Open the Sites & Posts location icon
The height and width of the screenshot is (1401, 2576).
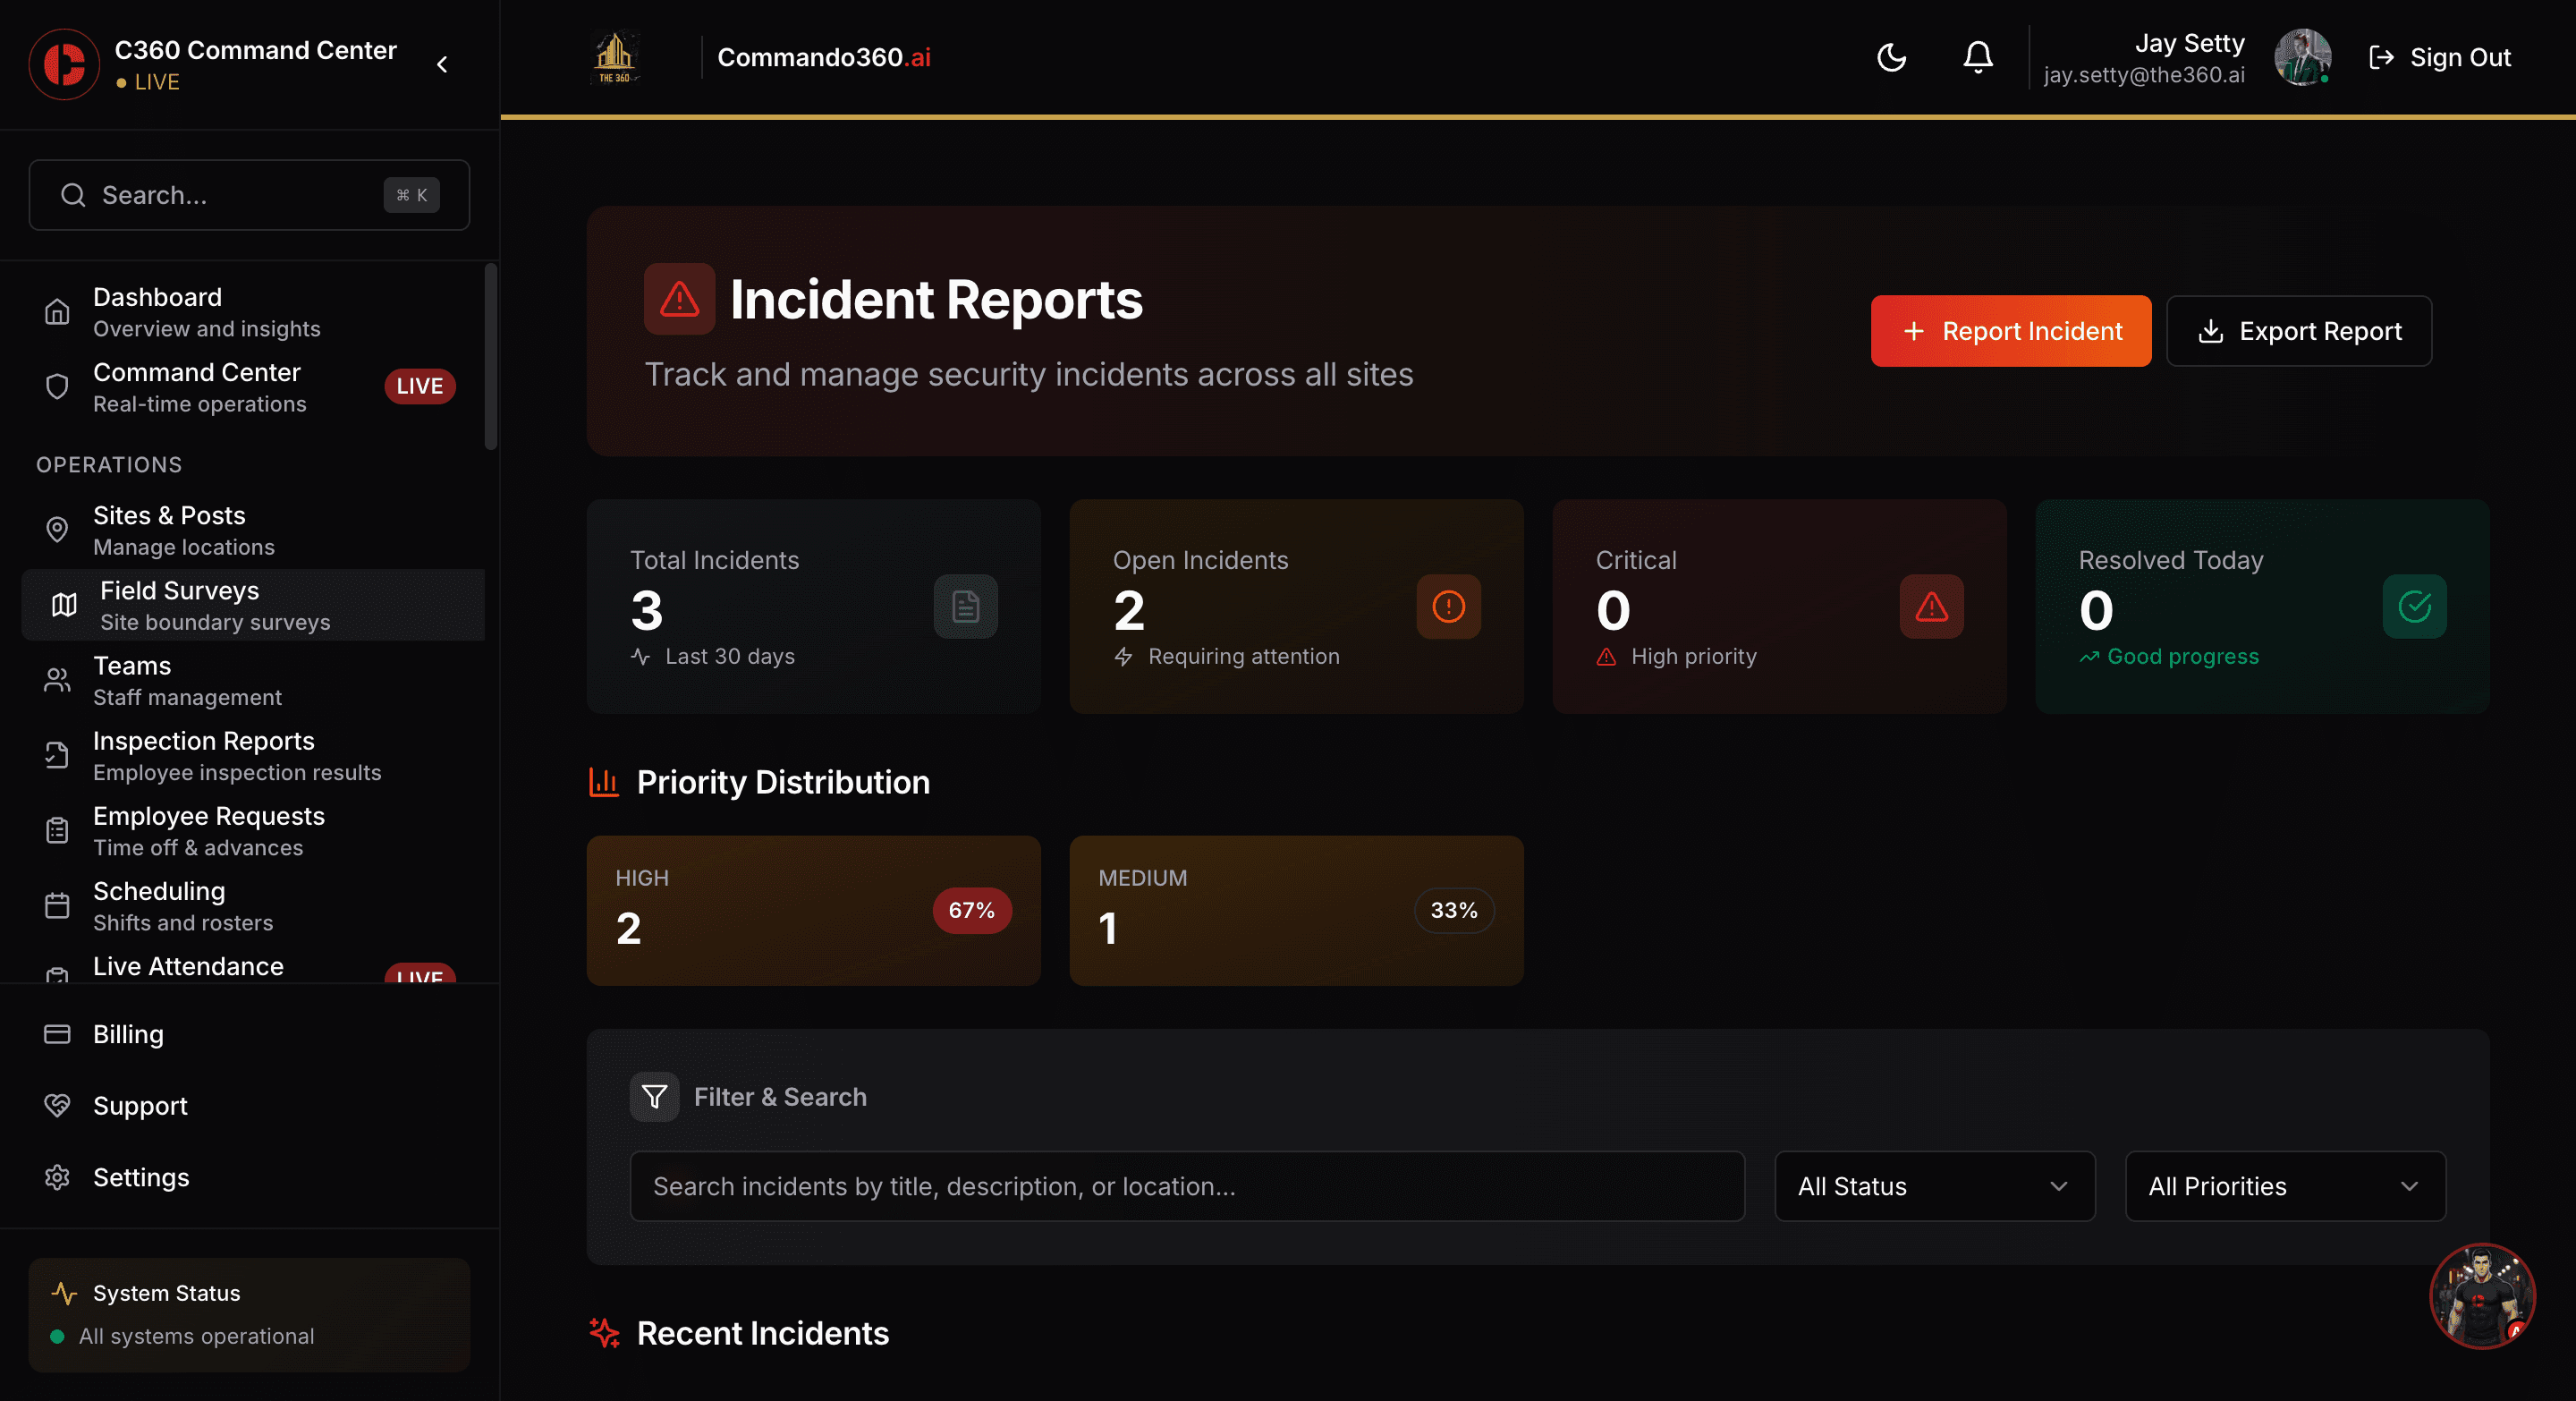tap(56, 529)
